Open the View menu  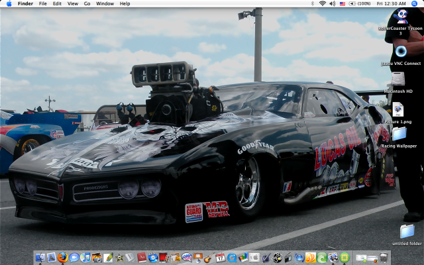(x=73, y=3)
